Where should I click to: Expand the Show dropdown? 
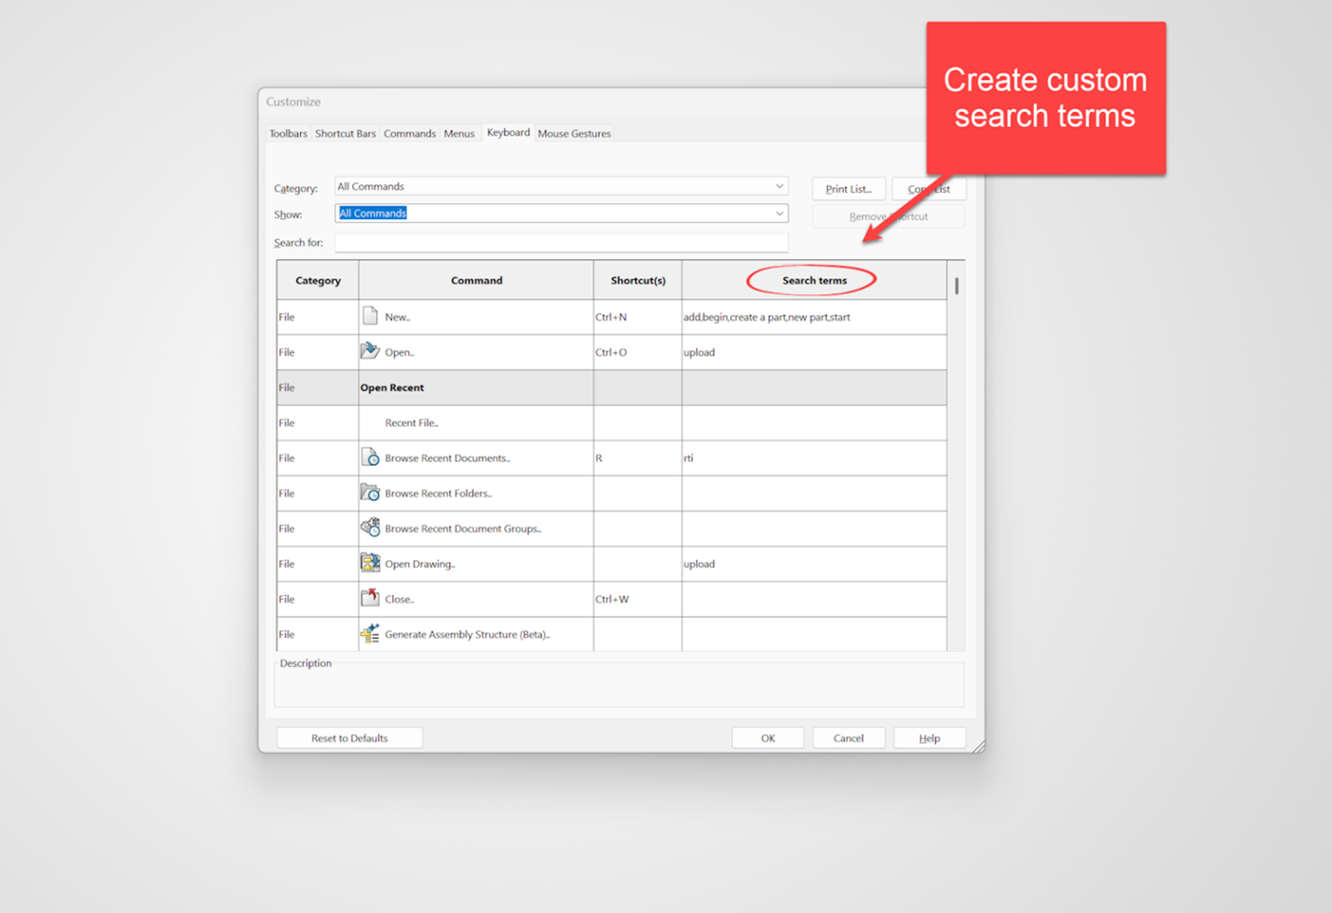point(561,213)
